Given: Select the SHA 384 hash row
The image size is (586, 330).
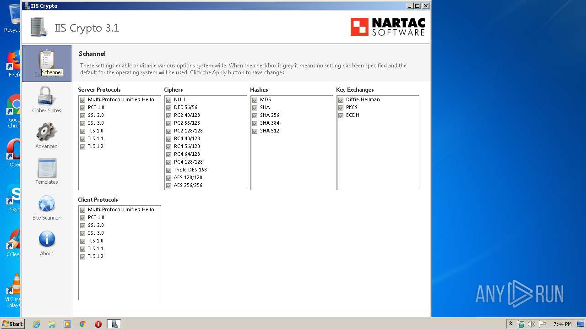Looking at the screenshot, I should pos(292,123).
